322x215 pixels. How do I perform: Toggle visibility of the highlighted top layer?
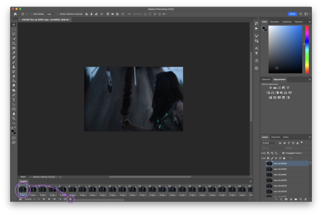pos(263,163)
